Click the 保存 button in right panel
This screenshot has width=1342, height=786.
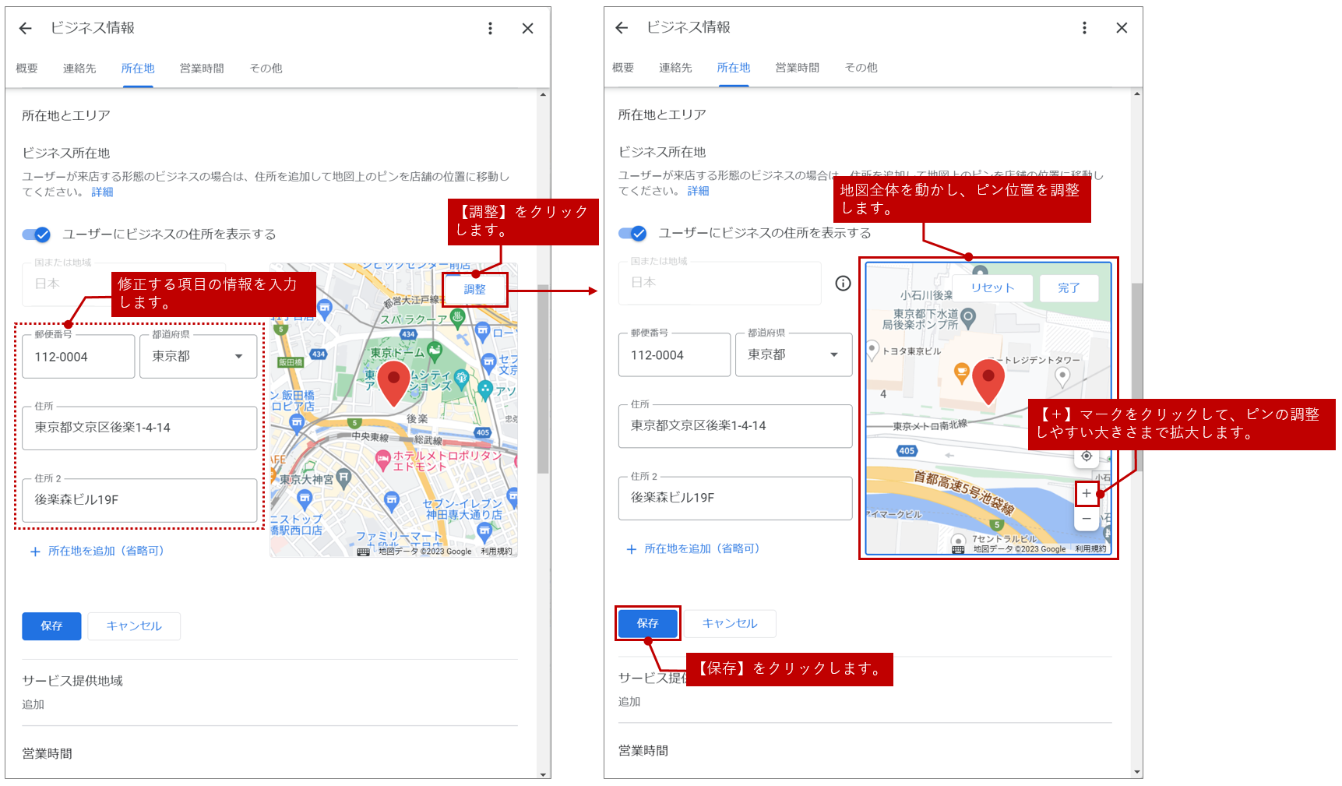tap(647, 623)
